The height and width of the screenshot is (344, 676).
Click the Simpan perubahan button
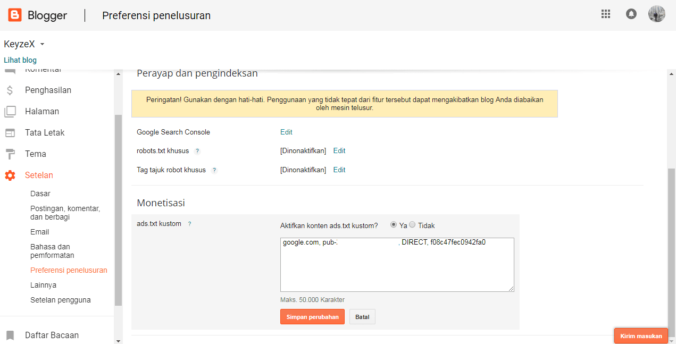pos(312,317)
